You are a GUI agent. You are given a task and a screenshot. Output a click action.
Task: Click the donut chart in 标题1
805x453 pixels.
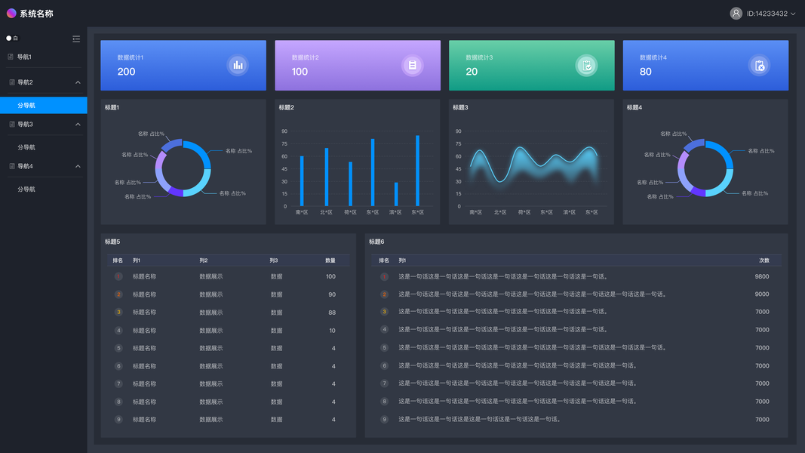(x=183, y=168)
